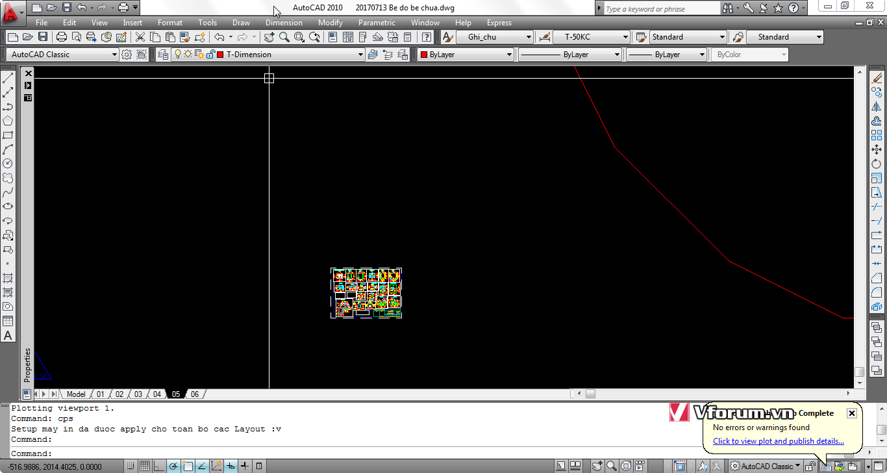The width and height of the screenshot is (887, 473).
Task: Select the Fillet tool in Modify toolbar
Action: point(877,292)
